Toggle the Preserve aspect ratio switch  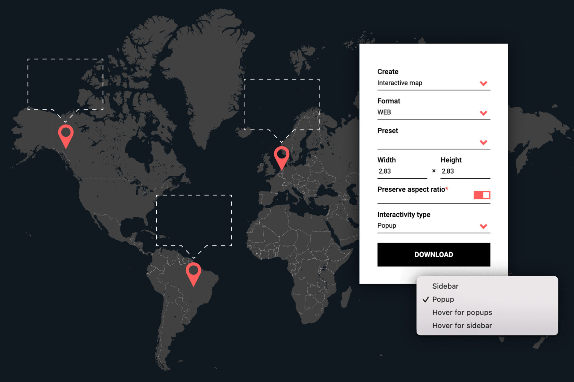tap(482, 195)
